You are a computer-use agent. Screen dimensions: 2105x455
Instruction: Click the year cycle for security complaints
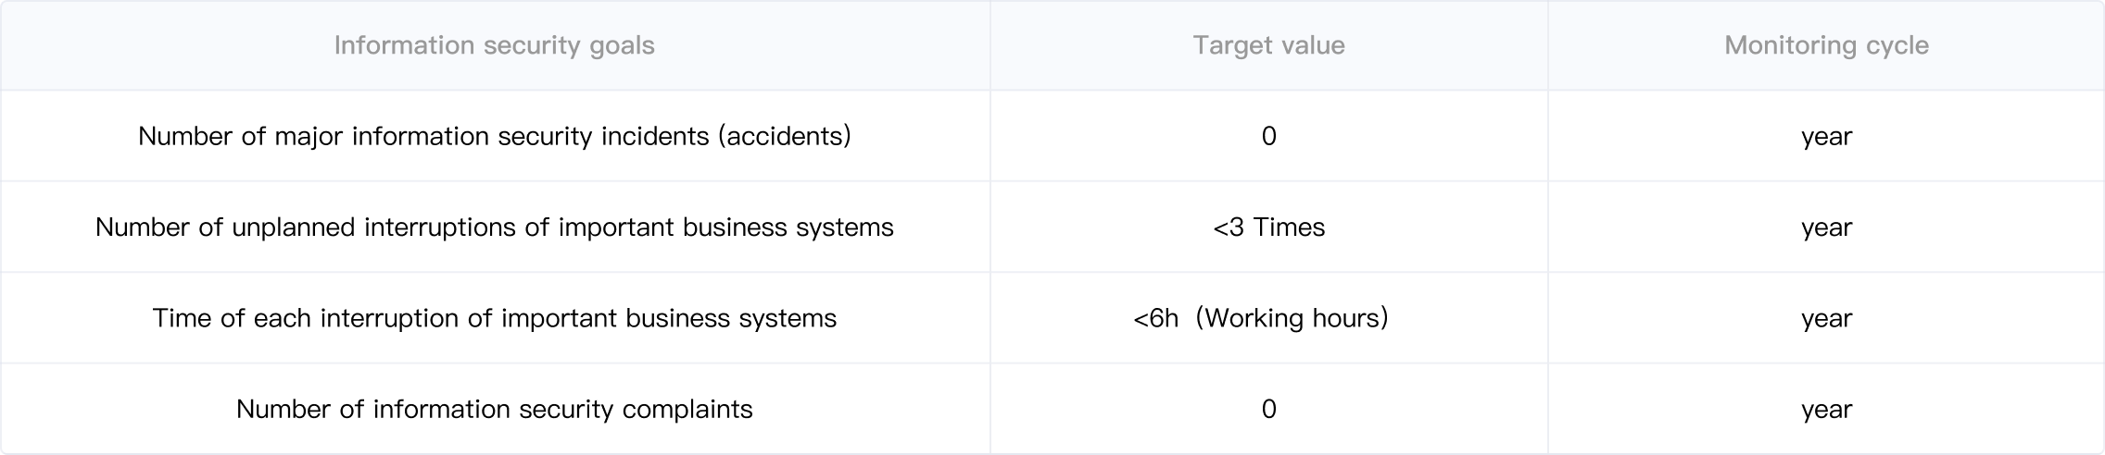[x=1826, y=411]
